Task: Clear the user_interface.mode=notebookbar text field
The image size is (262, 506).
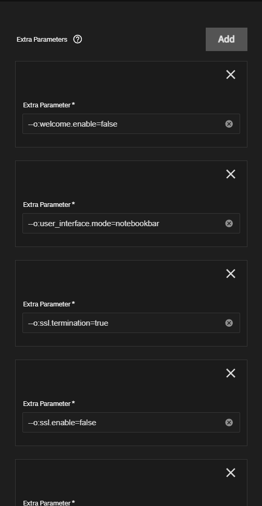Action: tap(229, 224)
